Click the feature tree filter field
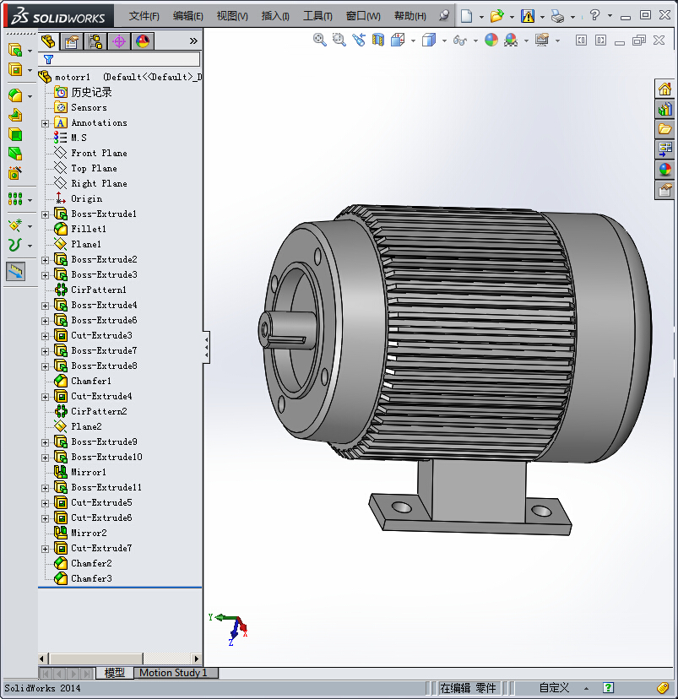The width and height of the screenshot is (678, 699). [127, 59]
